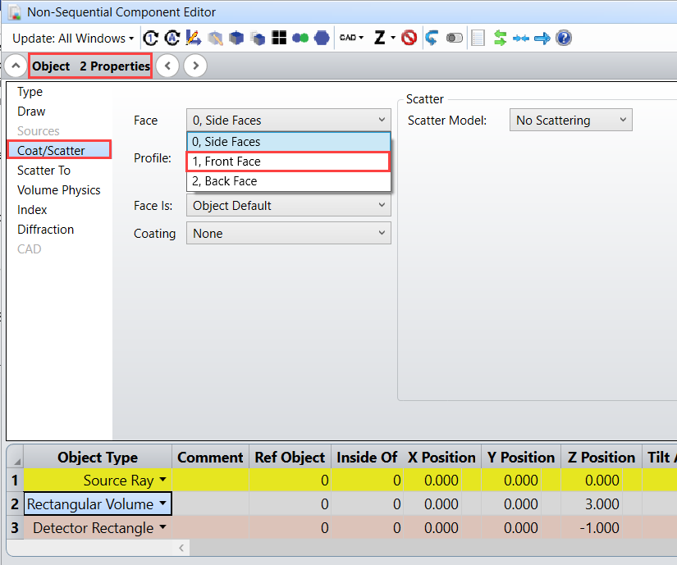Open the Scatter Model dropdown
This screenshot has width=677, height=565.
[x=570, y=121]
